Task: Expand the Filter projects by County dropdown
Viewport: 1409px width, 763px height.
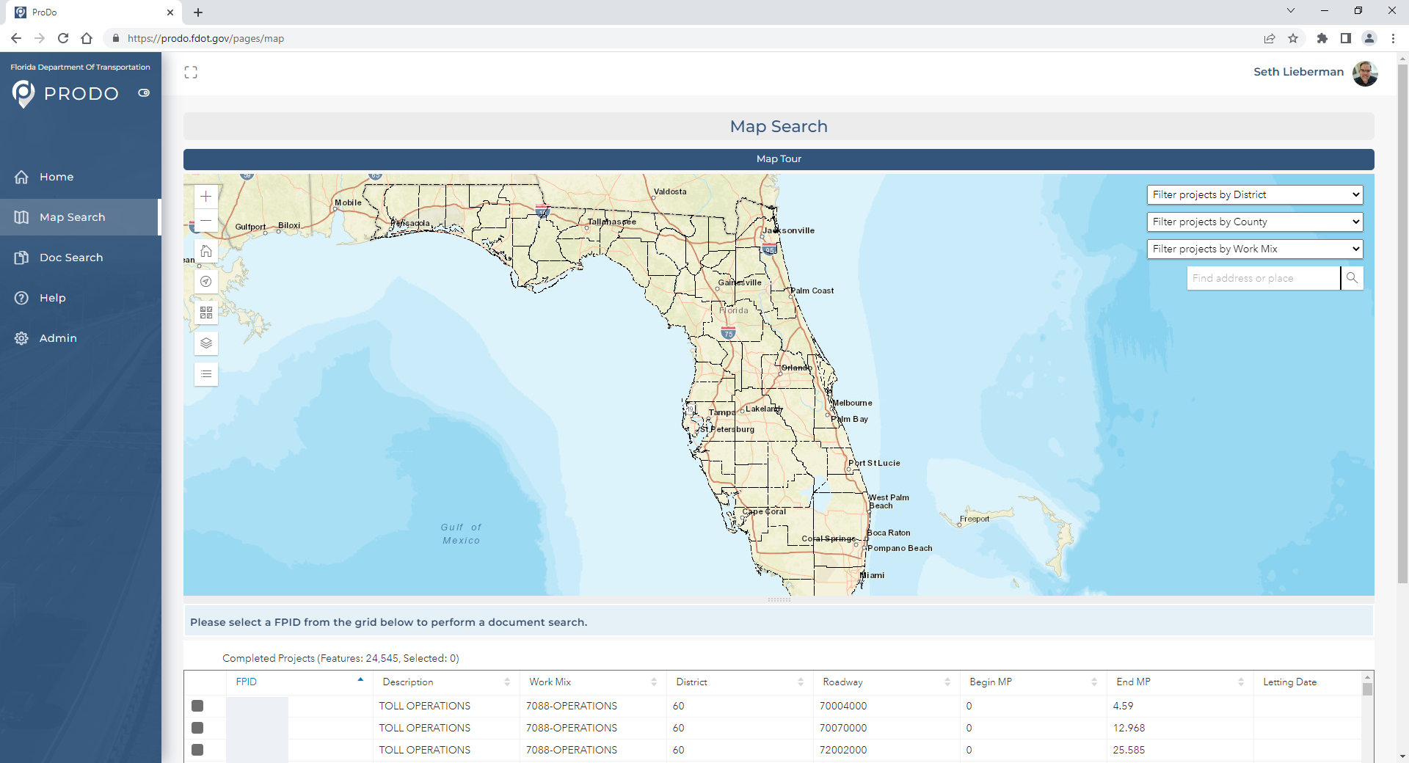Action: (x=1255, y=222)
